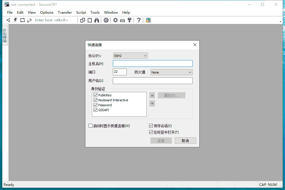Launch Quick Connect via the lightning bolt icon
The width and height of the screenshot is (285, 190).
click(15, 20)
